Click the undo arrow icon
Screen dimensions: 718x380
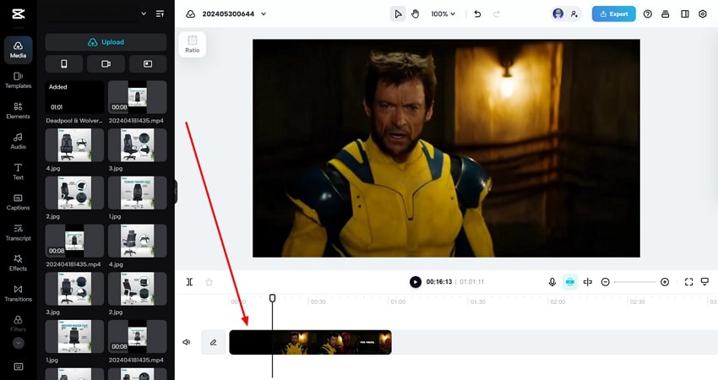point(477,14)
